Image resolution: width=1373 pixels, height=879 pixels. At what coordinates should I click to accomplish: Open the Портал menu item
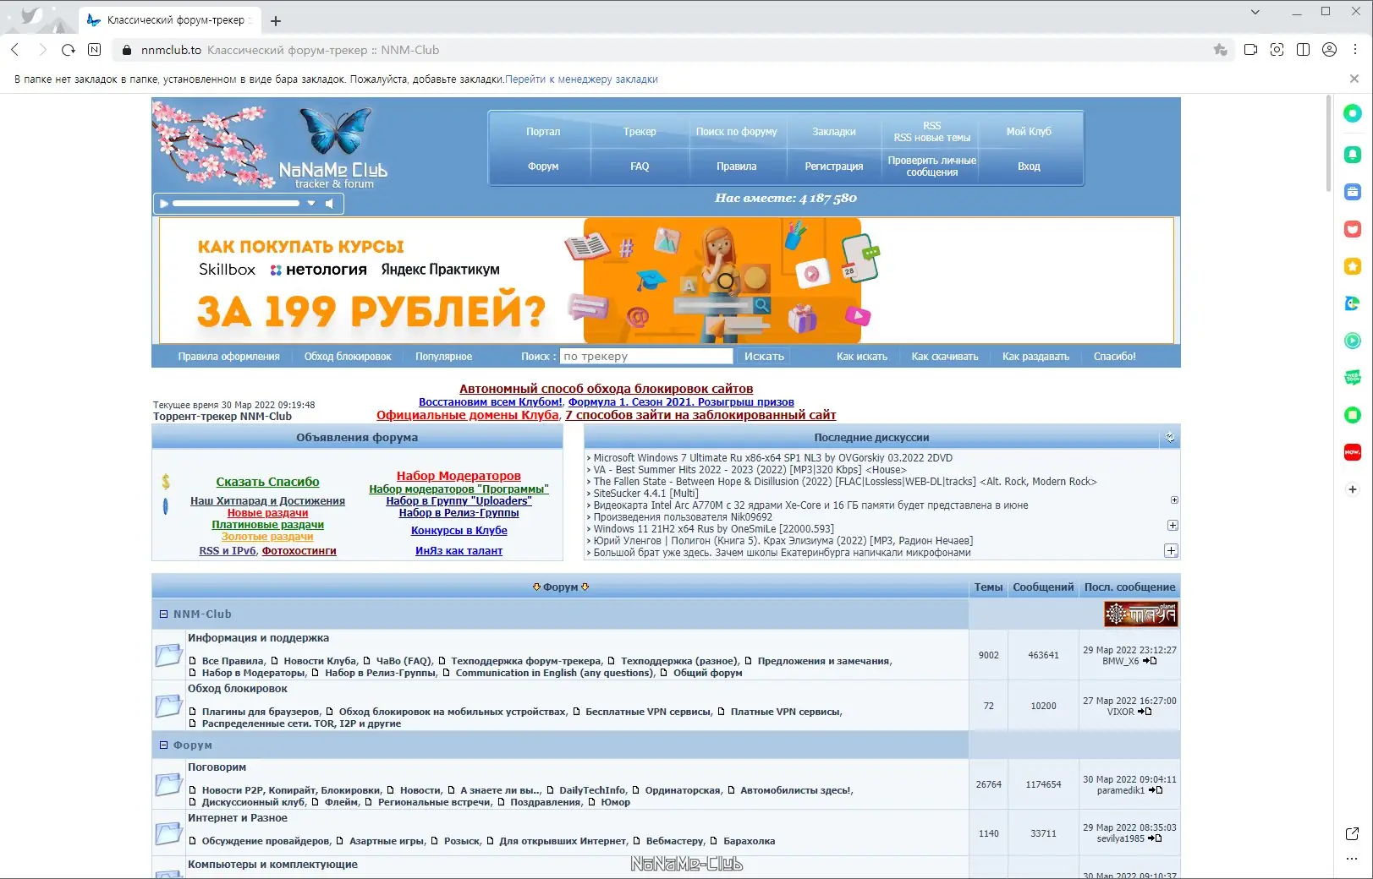[x=543, y=132]
